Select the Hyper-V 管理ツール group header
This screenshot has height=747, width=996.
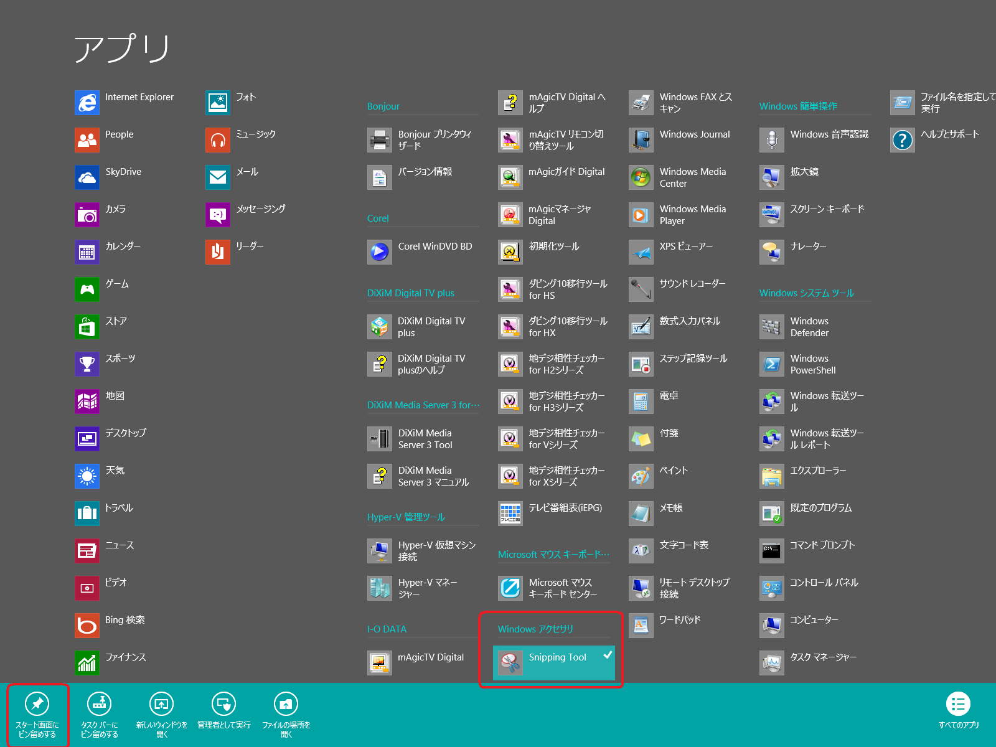pos(406,517)
